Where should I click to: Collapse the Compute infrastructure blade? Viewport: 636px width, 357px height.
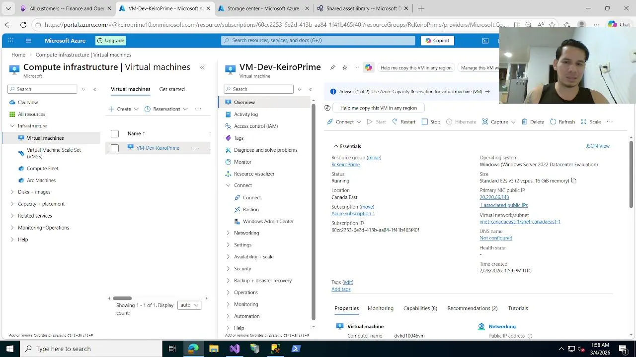202,67
